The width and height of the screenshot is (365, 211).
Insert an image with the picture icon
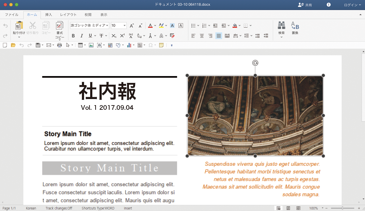pos(90,45)
